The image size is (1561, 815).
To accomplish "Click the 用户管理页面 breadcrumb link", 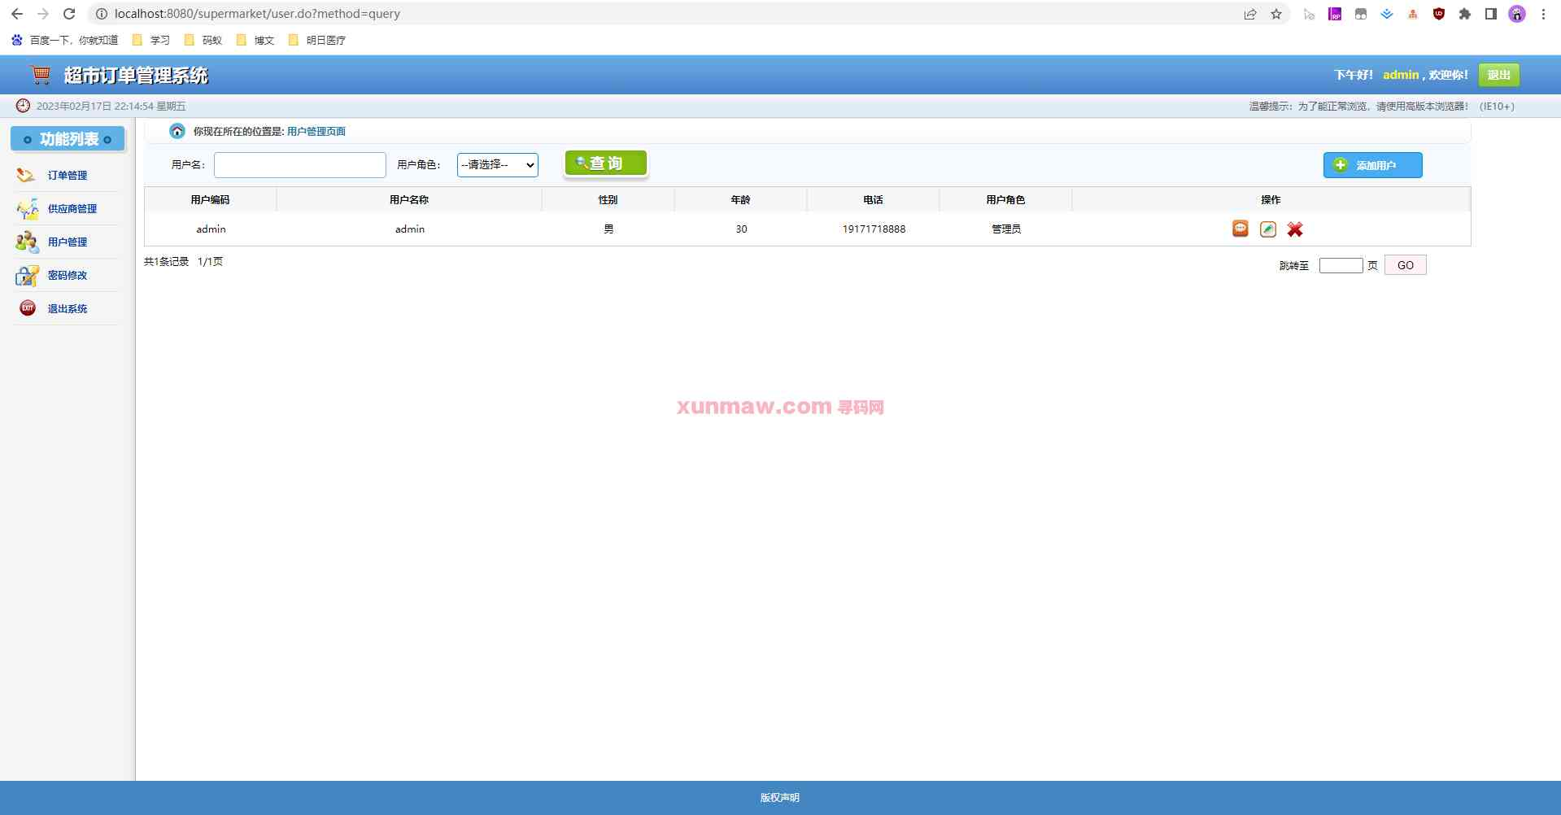I will (x=316, y=131).
